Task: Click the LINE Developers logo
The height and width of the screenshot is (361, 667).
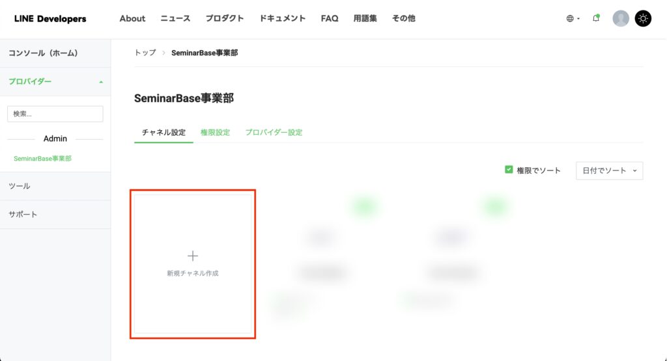Action: (50, 19)
